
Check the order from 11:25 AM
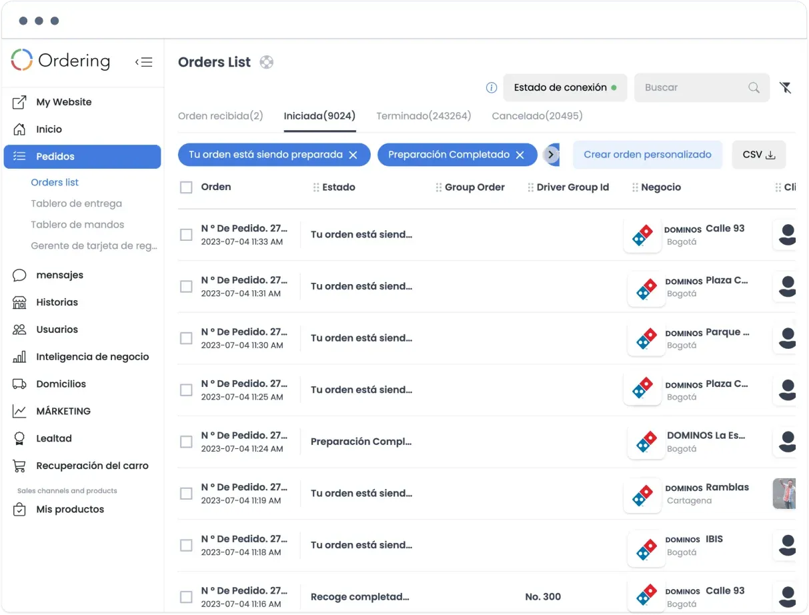pyautogui.click(x=186, y=390)
